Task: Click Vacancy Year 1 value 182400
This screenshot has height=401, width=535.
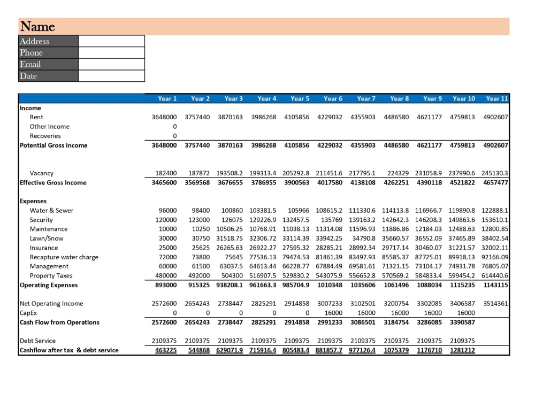Action: point(166,173)
